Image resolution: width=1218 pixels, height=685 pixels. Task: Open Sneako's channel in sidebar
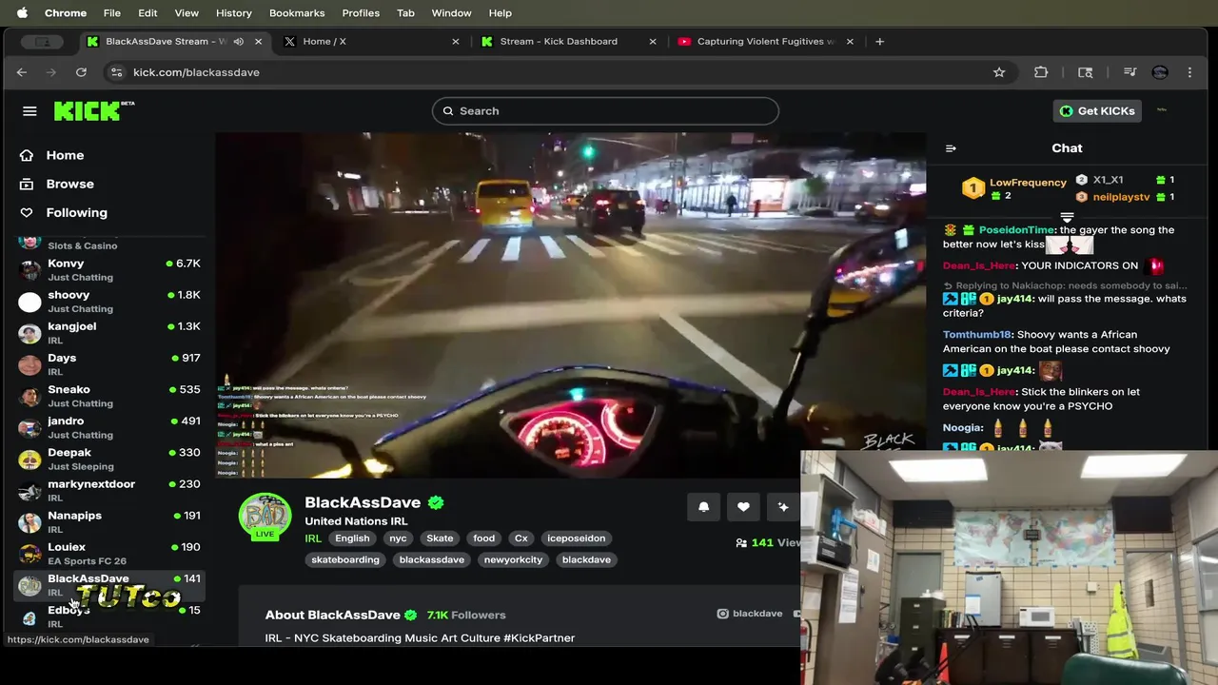click(110, 396)
